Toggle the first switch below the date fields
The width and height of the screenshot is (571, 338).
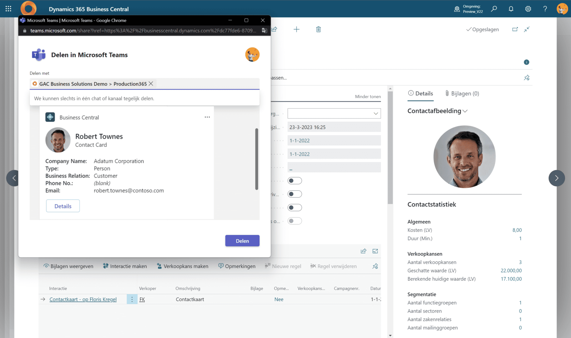[x=295, y=181]
